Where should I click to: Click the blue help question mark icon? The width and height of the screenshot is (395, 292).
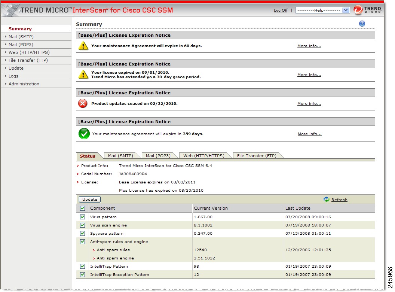[x=362, y=24]
